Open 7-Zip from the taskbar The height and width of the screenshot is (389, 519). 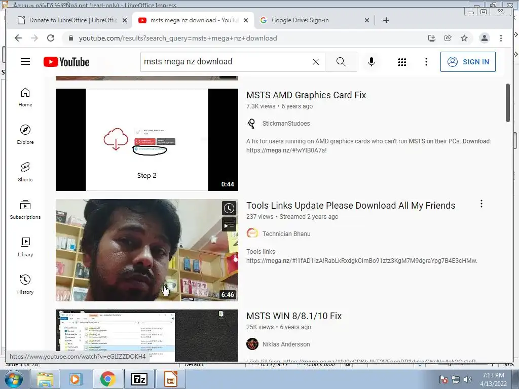[139, 379]
